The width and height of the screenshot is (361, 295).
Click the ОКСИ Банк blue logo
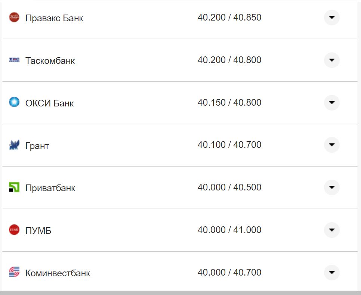(14, 102)
